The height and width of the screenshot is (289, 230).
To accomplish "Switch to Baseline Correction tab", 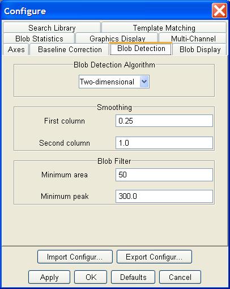I will click(x=70, y=49).
